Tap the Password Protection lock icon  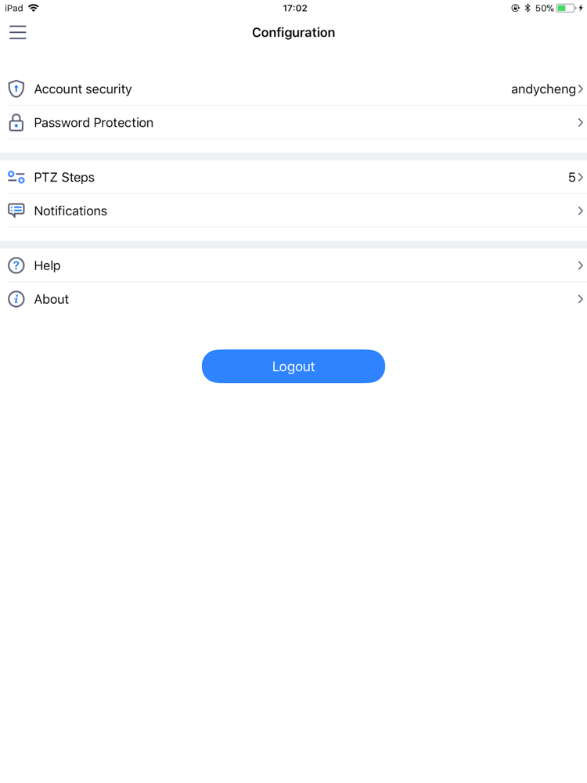click(16, 123)
